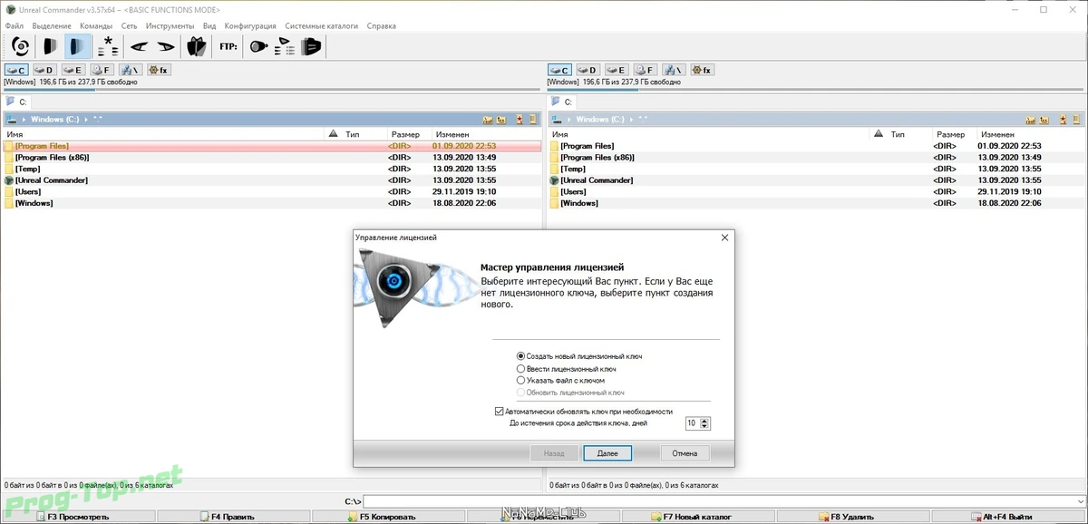The width and height of the screenshot is (1088, 524).
Task: Click the Alt+F4 Выйти button
Action: coord(1008,517)
